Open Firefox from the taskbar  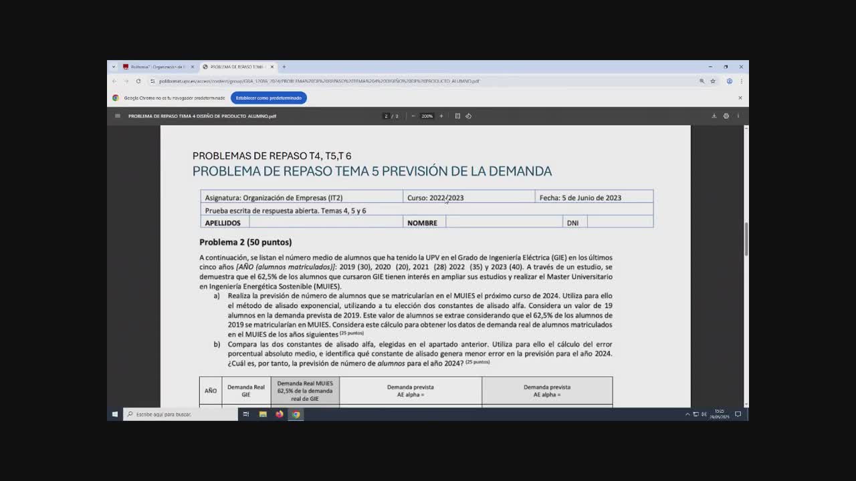[280, 414]
